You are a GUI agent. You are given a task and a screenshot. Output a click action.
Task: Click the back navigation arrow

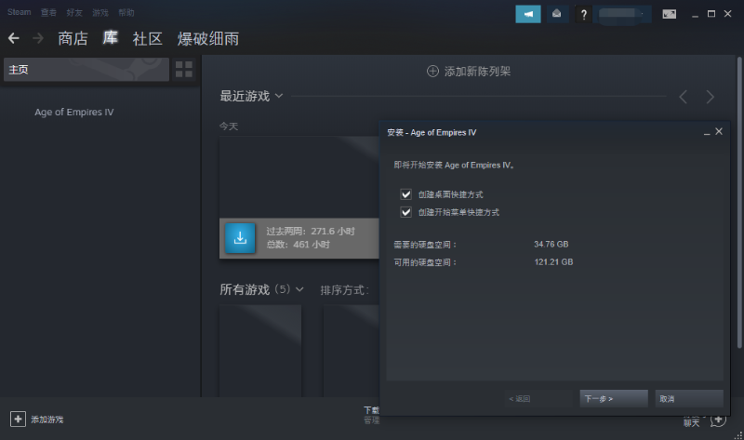pos(14,38)
